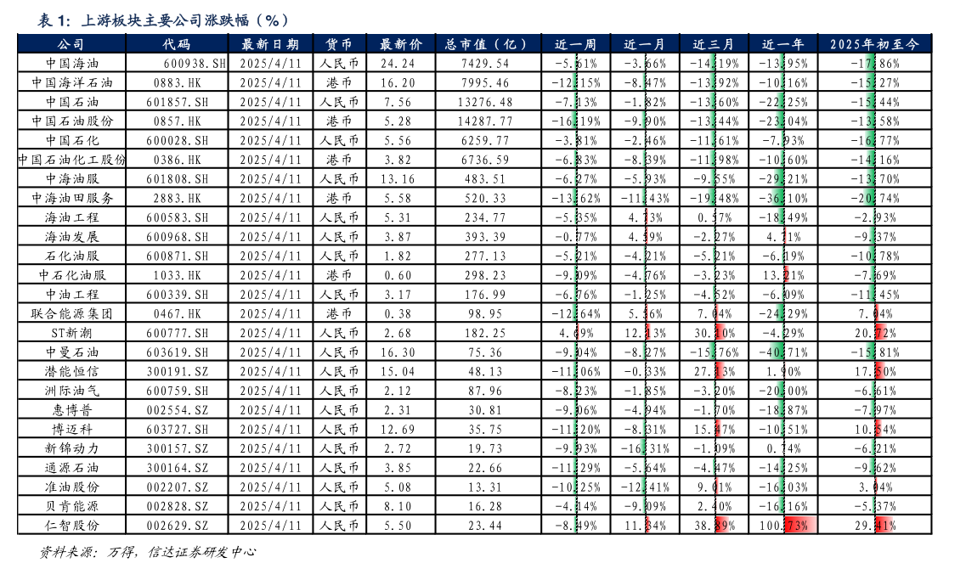The image size is (966, 563).
Task: Select the 代码 column header
Action: [176, 42]
